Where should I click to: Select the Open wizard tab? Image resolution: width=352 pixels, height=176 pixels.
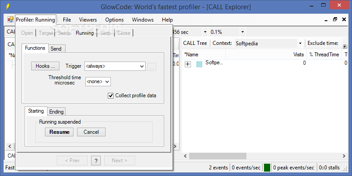click(x=27, y=33)
